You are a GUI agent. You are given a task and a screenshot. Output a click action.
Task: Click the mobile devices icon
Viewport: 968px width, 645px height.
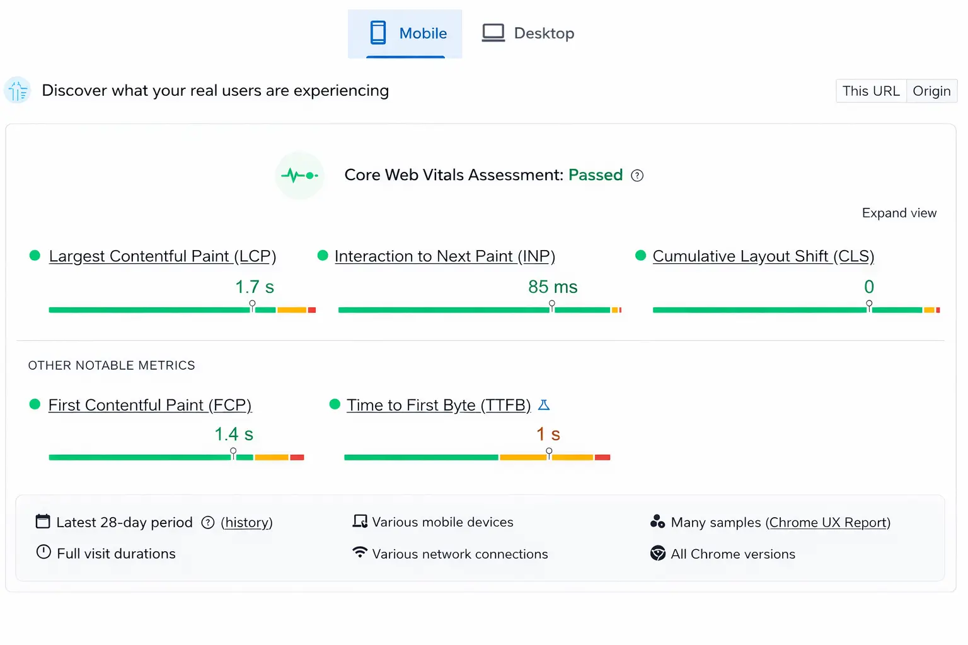coord(360,522)
